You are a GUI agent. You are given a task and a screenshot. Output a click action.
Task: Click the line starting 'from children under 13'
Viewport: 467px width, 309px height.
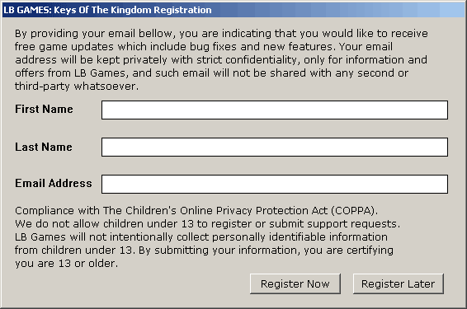(204, 250)
